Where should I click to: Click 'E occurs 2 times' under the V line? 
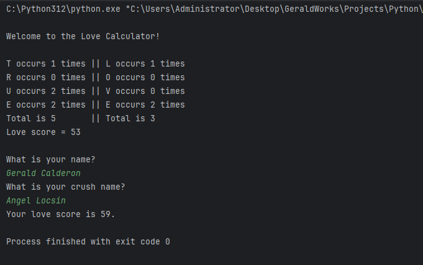pyautogui.click(x=145, y=105)
